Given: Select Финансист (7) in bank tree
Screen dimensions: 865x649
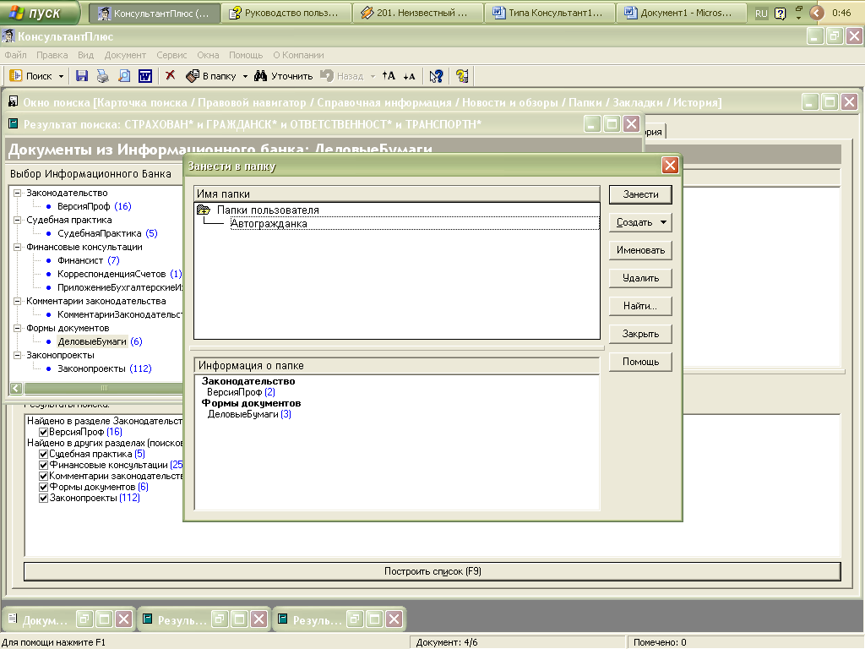Looking at the screenshot, I should [88, 260].
